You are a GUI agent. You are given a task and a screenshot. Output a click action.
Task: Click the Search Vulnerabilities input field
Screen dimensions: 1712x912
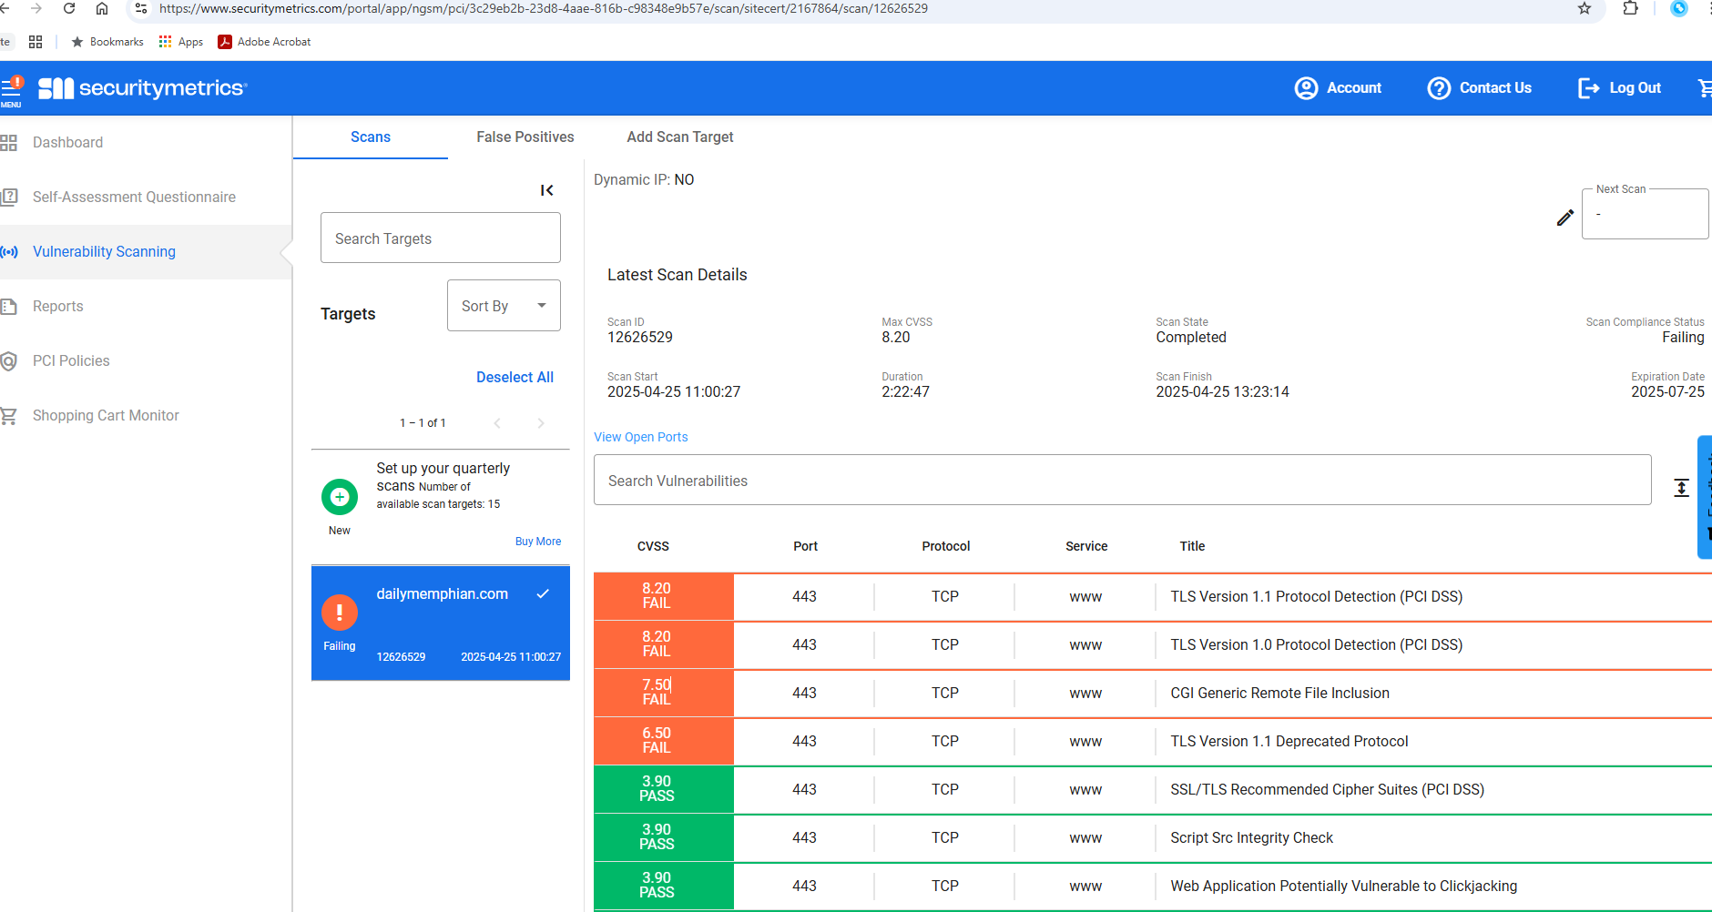tap(1122, 481)
